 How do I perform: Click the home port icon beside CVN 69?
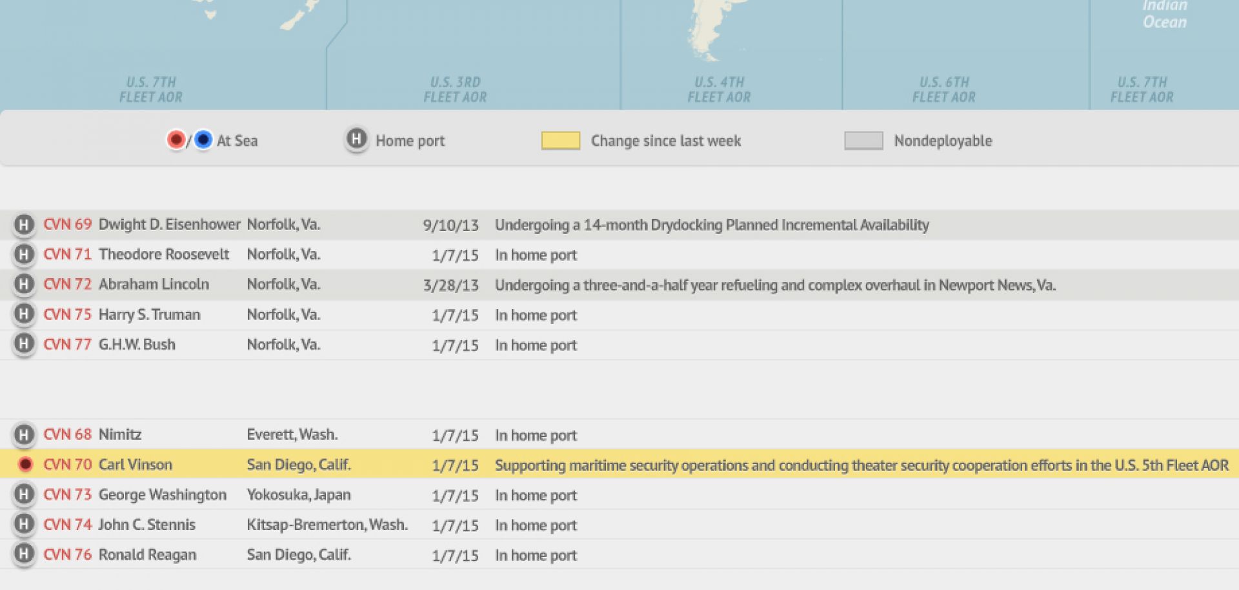[24, 225]
